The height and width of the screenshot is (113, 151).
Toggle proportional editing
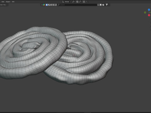(84, 2)
